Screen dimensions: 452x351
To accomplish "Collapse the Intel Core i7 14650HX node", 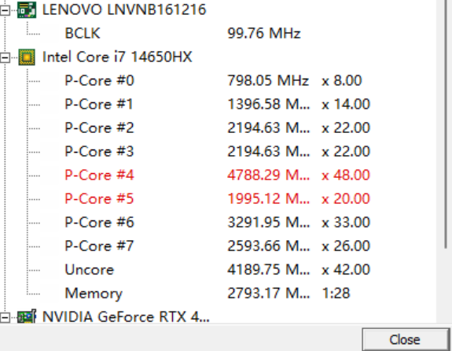I will pos(5,58).
